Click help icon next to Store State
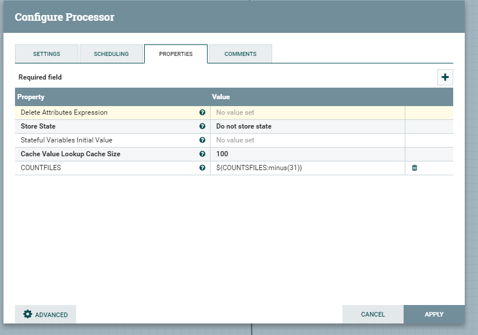Viewport: 478px width, 335px height. [x=202, y=126]
